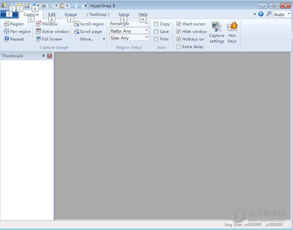Click the y:000000 image size readout
This screenshot has height=230, width=293.
(274, 225)
